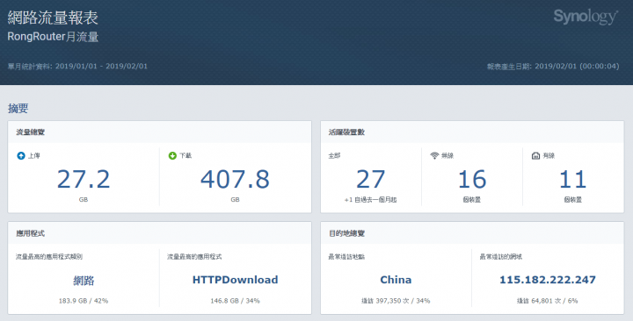633x321 pixels.
Task: Click the 全部 devices label
Action: [334, 155]
